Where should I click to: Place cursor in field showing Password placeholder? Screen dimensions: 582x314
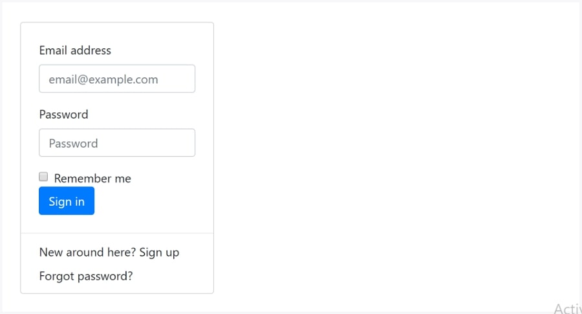(117, 143)
